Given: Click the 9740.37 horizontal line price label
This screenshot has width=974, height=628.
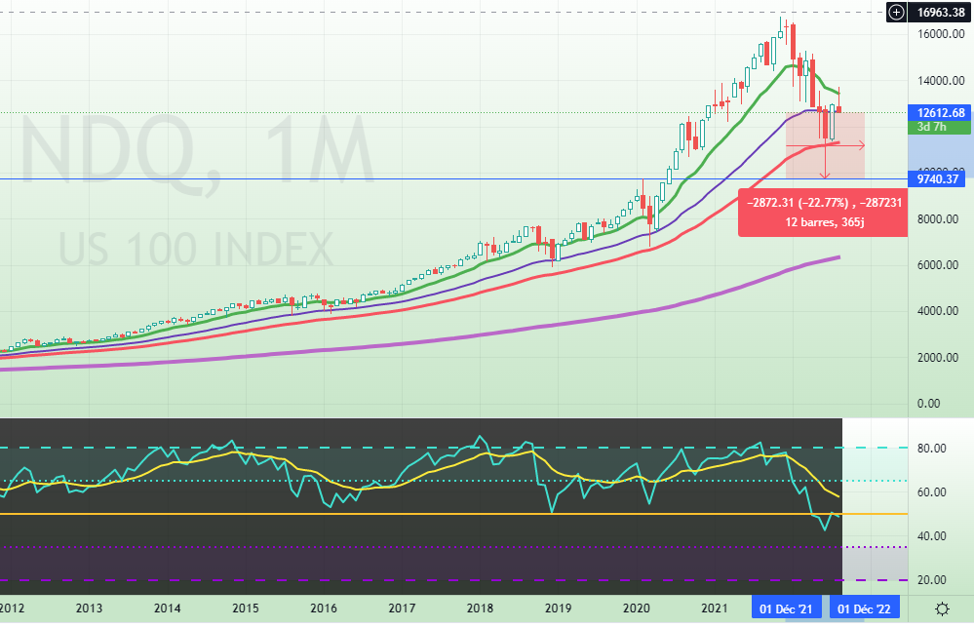Looking at the screenshot, I should click(x=937, y=178).
